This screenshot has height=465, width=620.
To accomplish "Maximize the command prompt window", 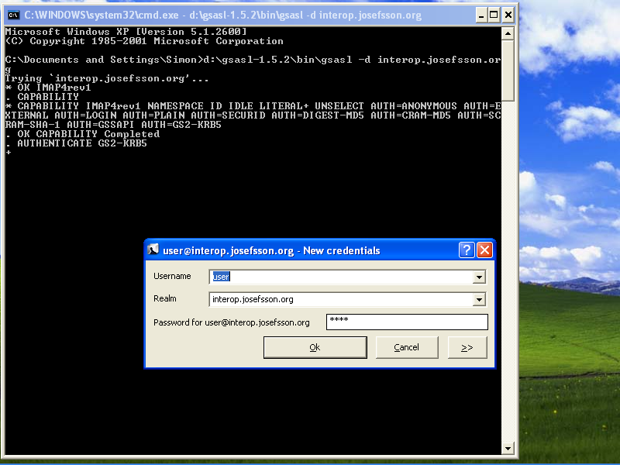I will (492, 15).
